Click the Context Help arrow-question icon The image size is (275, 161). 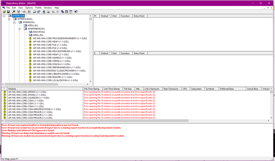pos(76,12)
